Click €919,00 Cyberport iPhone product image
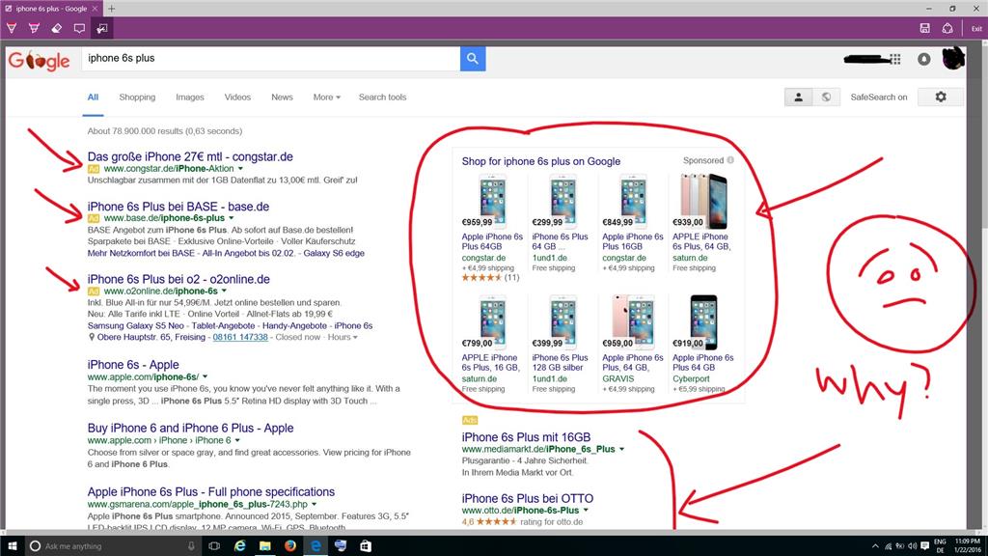 703,322
